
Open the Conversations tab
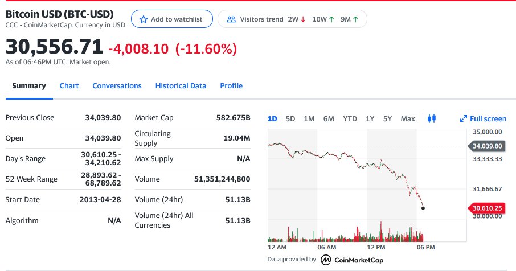[x=117, y=86]
